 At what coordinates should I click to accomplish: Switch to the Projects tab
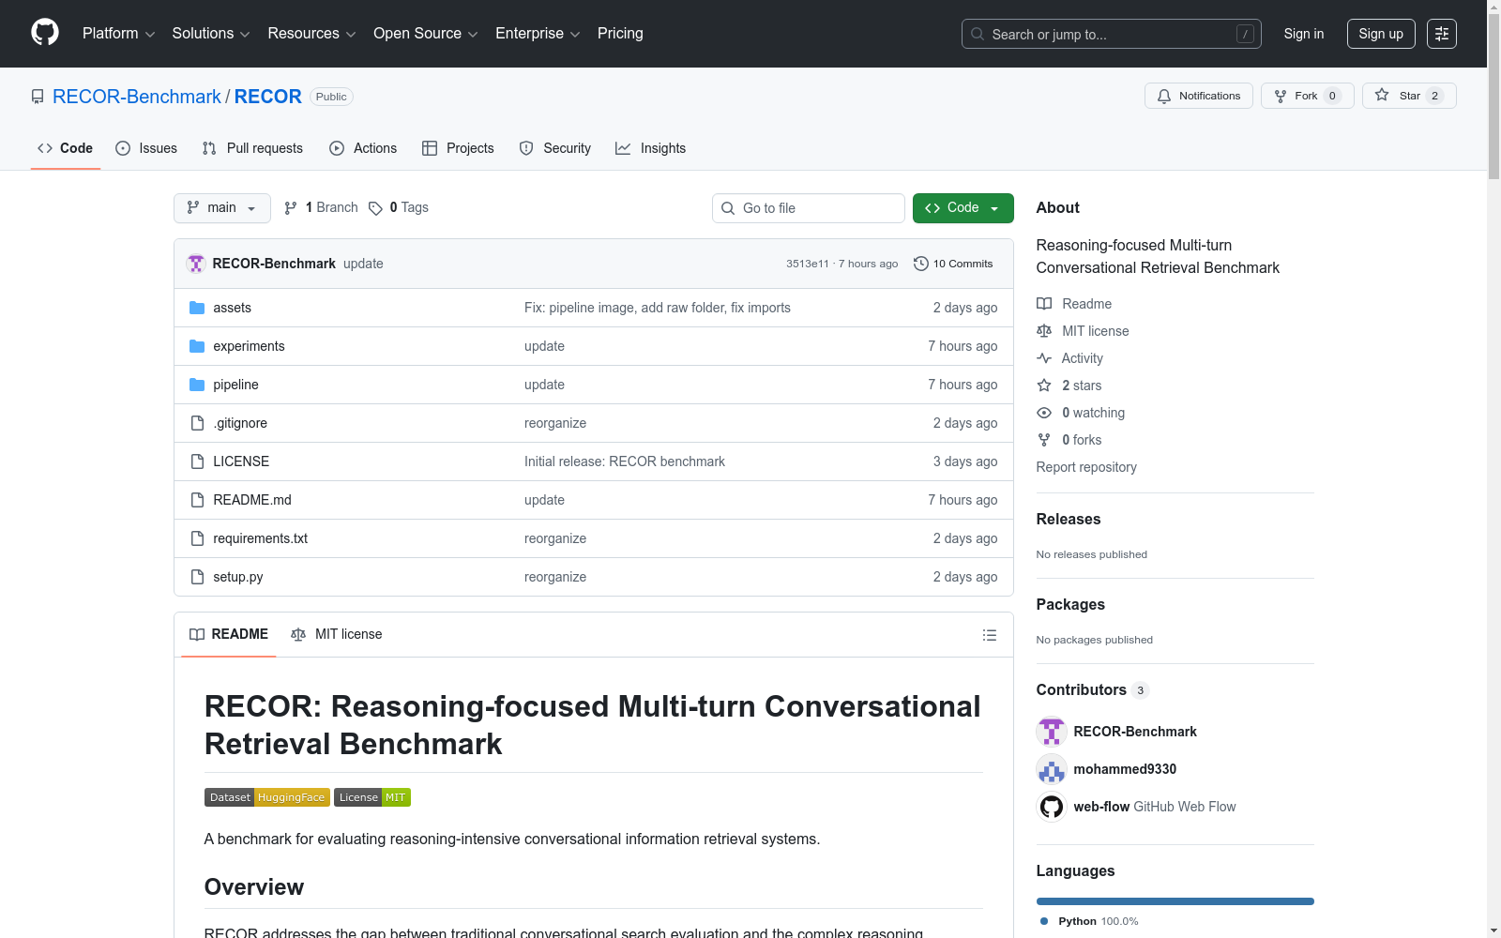point(458,148)
